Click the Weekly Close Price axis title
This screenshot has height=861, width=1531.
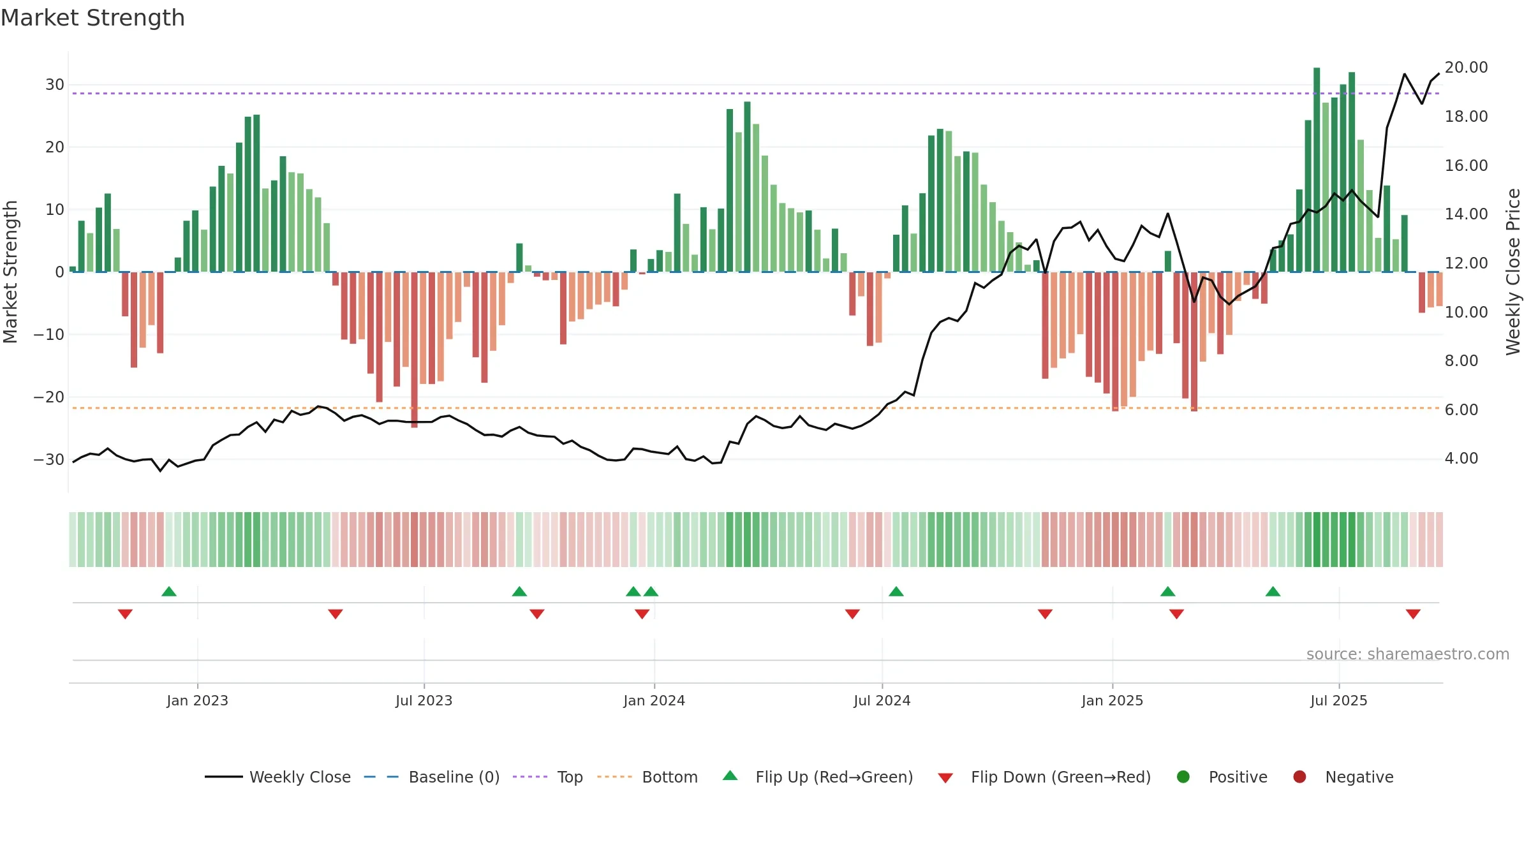point(1513,272)
